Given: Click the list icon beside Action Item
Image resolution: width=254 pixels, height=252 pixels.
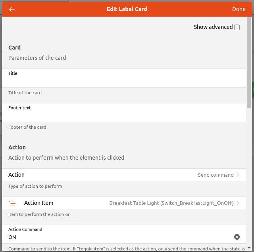Looking at the screenshot, I should 13,203.
